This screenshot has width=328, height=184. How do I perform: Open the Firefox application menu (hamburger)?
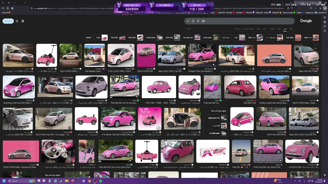click(3, 8)
